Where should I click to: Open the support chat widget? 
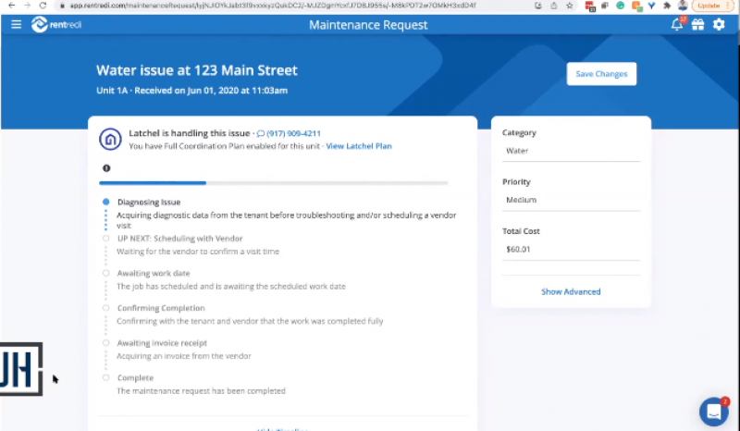coord(713,412)
